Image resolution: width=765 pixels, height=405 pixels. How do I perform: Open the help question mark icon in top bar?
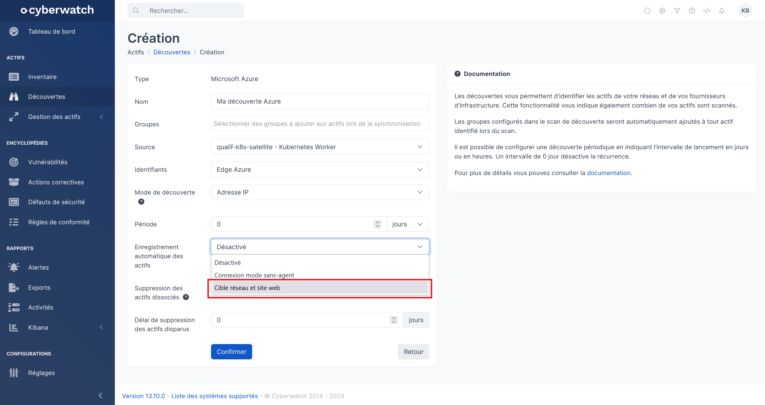[x=692, y=11]
